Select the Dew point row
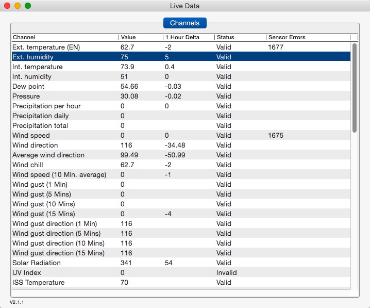370x308 pixels. [181, 87]
